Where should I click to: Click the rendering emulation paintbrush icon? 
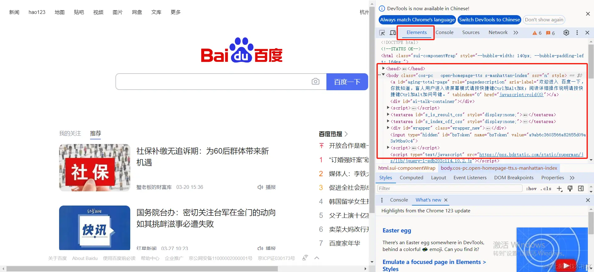tap(570, 189)
